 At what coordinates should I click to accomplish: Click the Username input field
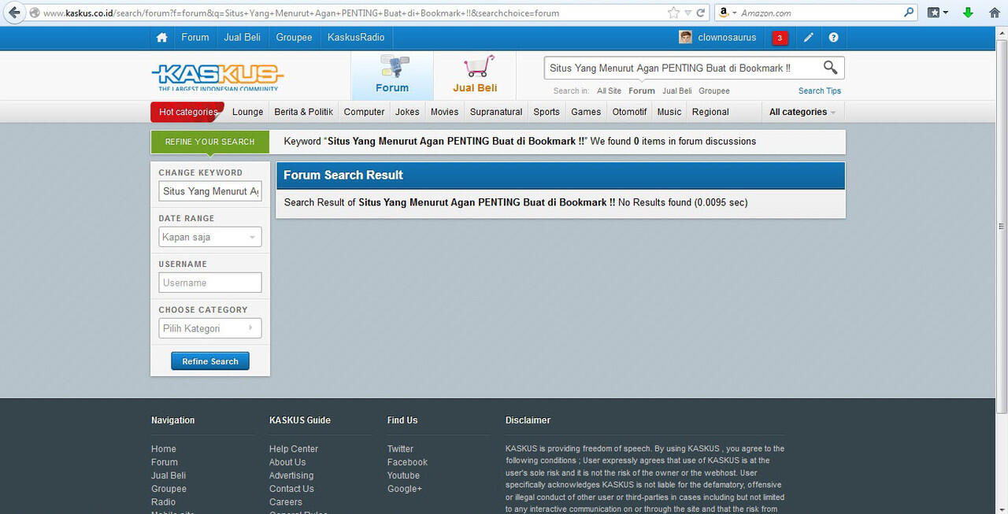coord(209,282)
